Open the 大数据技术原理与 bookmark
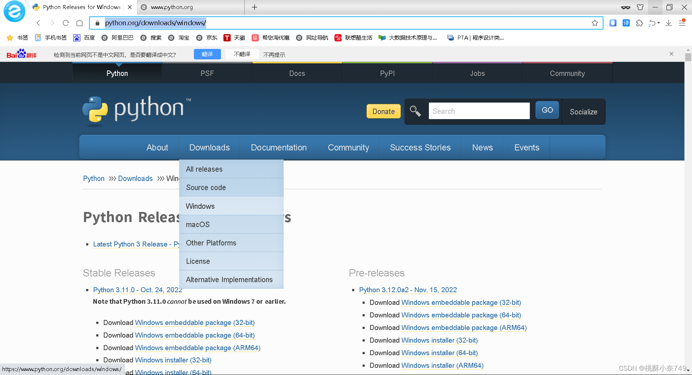This screenshot has height=375, width=692. 408,38
